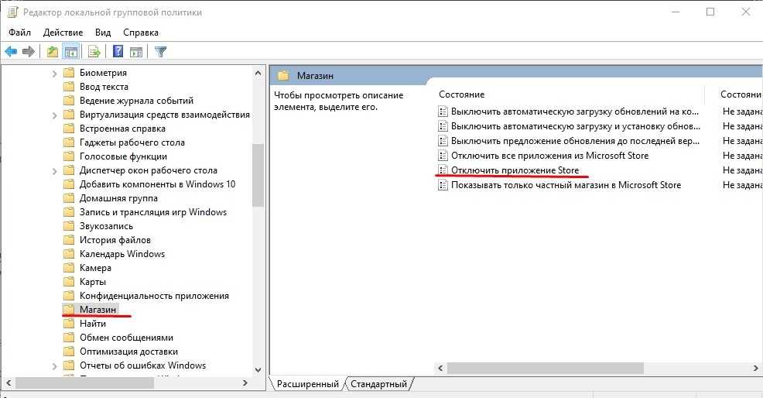Expand Виртуализация средств взаимодействия node
The width and height of the screenshot is (763, 398).
54,115
